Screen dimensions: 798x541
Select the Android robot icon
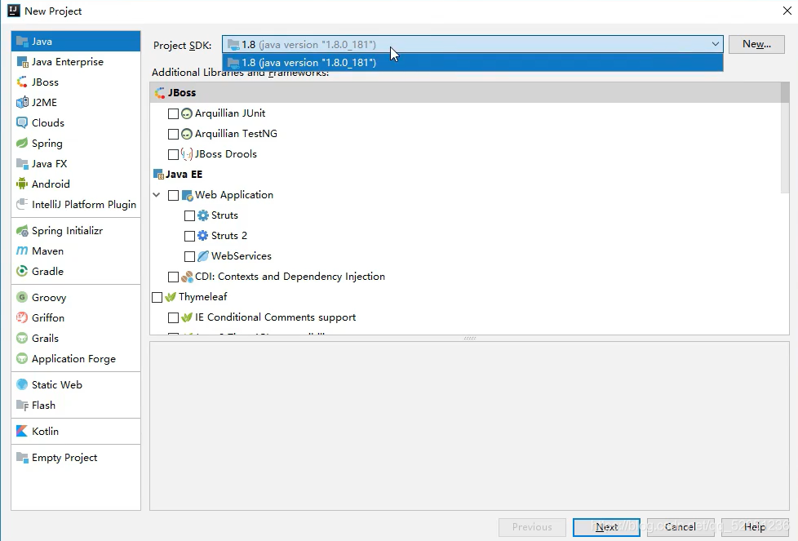(x=22, y=184)
